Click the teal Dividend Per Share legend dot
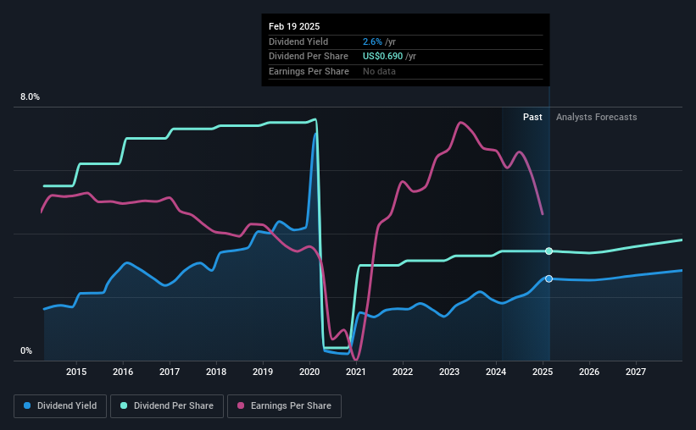696x430 pixels. (x=124, y=405)
